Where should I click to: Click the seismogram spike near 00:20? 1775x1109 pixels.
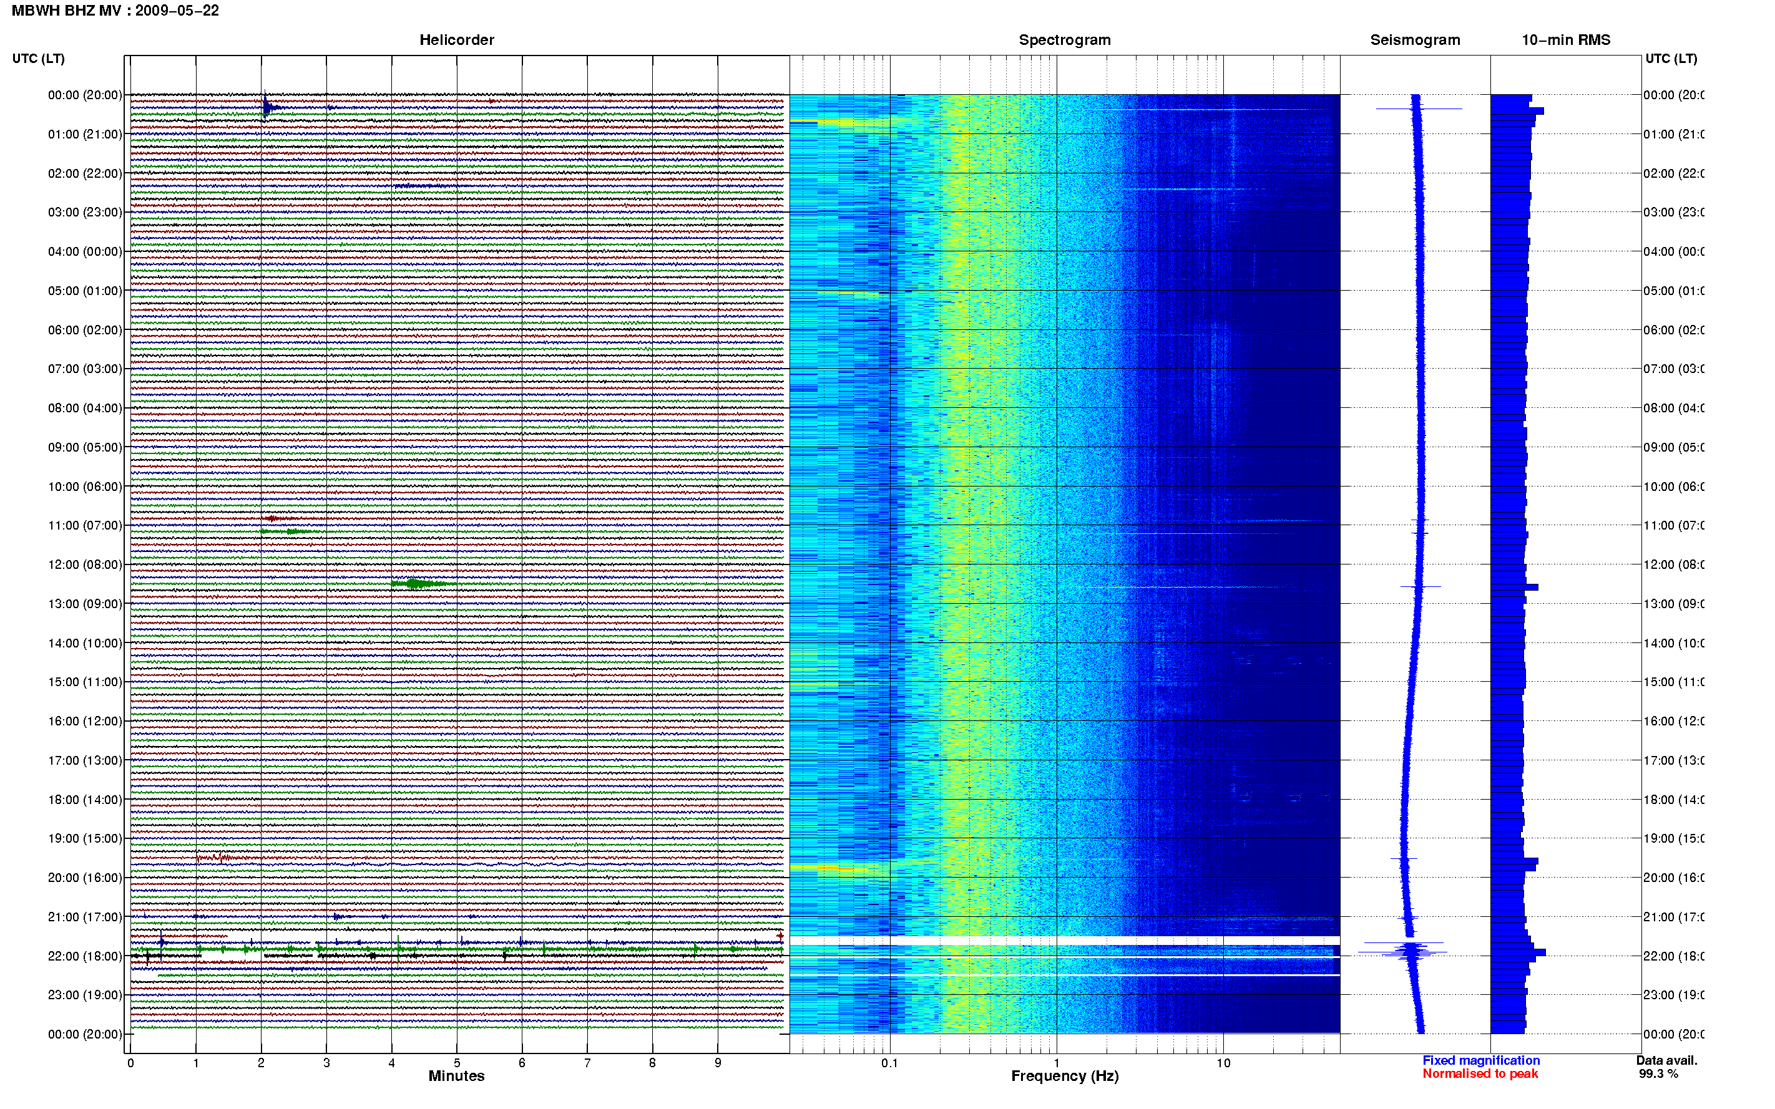(x=1419, y=109)
